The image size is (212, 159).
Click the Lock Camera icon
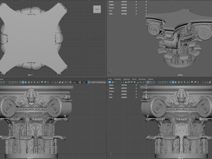click(x=113, y=82)
